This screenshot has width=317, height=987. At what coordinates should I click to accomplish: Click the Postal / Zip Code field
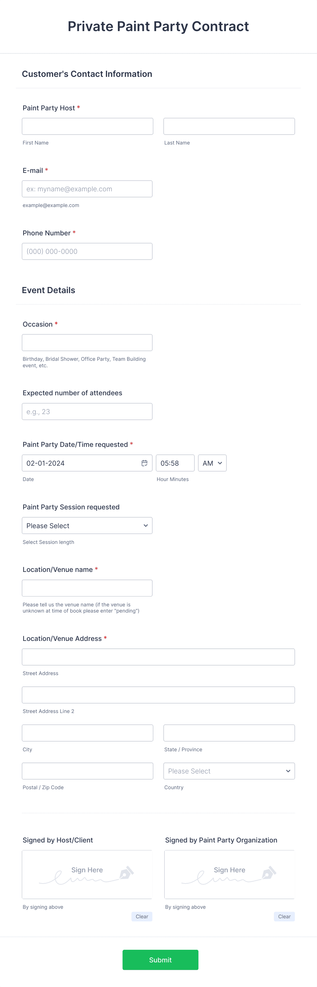[x=88, y=771]
